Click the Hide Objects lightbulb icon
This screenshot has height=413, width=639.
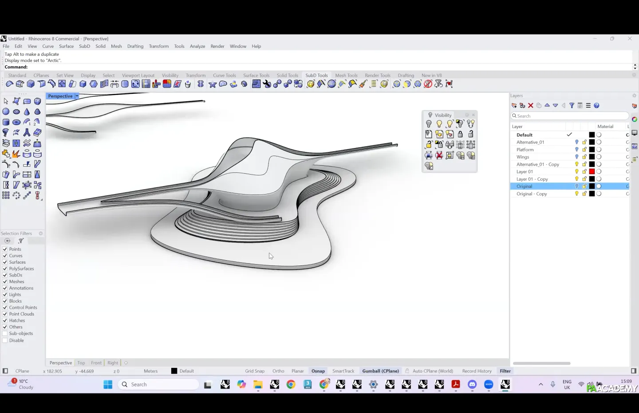(429, 124)
